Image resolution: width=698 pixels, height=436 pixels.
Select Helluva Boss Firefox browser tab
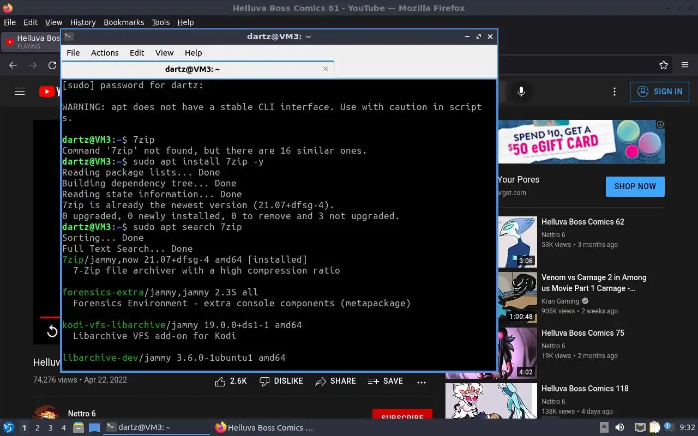(32, 41)
